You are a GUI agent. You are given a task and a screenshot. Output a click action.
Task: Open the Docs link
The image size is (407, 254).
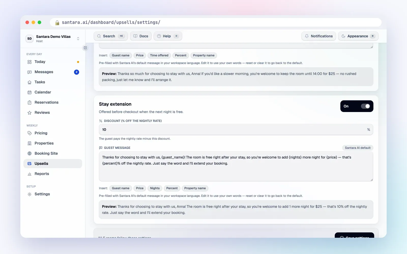141,36
